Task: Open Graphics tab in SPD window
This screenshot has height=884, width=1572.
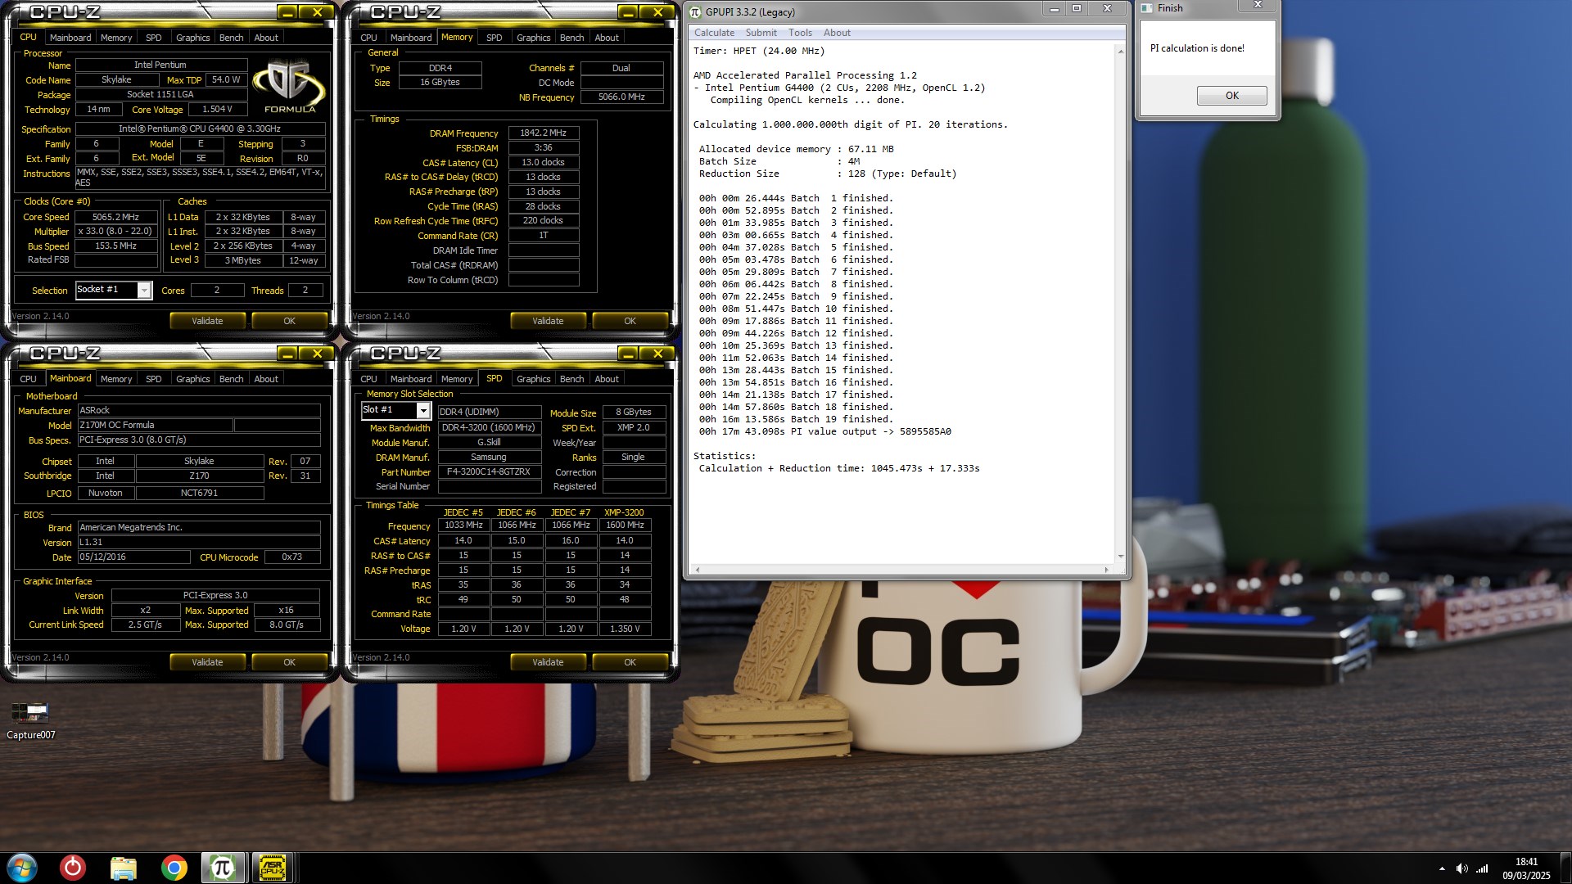Action: 533,379
